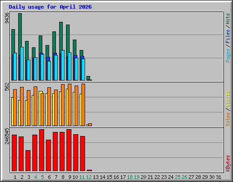Click green day 5 on the x-axis
Viewport: 233px width, 182px height.
42,177
